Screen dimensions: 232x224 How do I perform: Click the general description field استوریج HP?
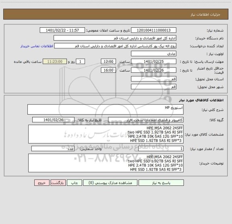click(106, 109)
